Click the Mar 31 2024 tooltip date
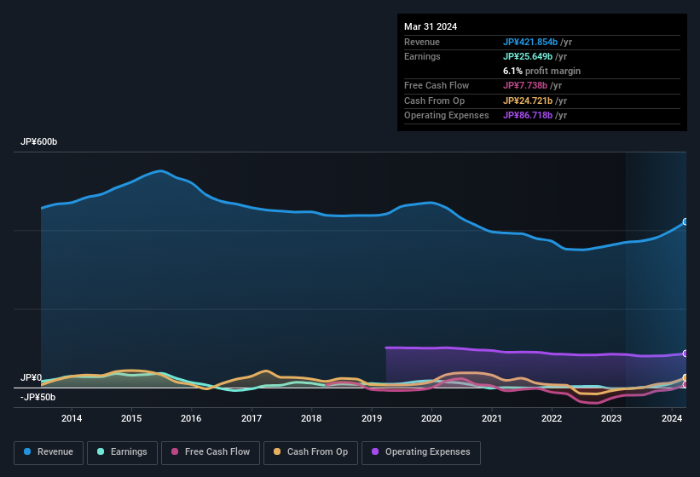Image resolution: width=700 pixels, height=477 pixels. tap(431, 26)
